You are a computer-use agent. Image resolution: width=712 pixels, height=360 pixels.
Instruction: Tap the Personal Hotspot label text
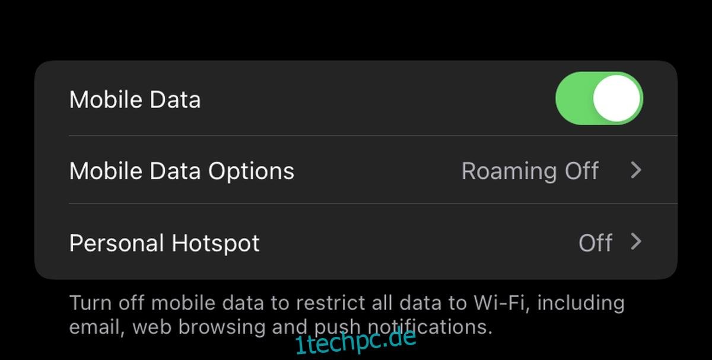[x=164, y=243]
